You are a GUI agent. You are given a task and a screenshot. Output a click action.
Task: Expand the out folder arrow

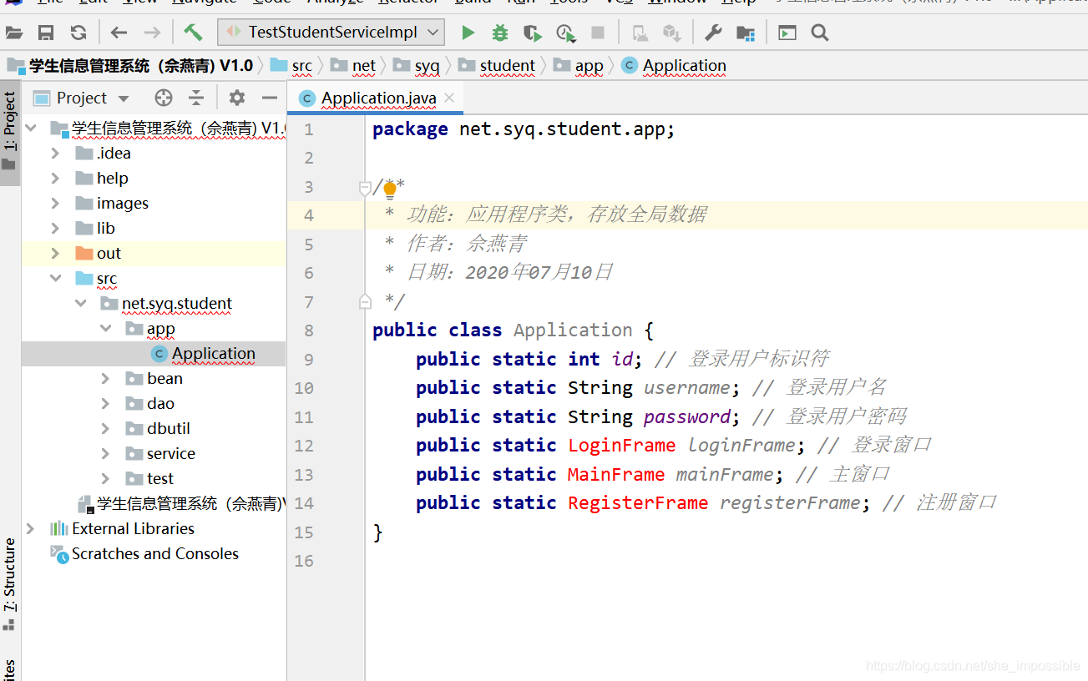[56, 253]
